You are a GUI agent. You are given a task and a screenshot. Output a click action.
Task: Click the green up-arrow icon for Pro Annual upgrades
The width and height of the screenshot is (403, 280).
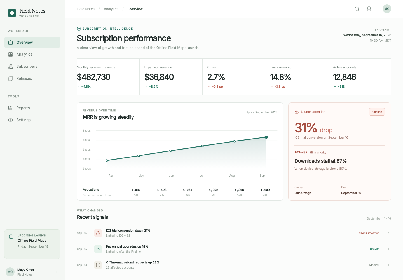98,249
